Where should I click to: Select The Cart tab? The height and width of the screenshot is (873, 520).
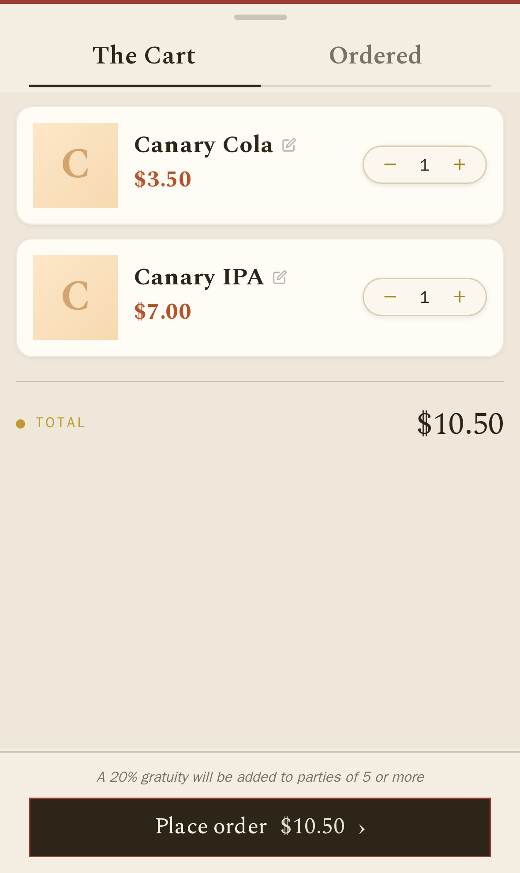(x=144, y=56)
